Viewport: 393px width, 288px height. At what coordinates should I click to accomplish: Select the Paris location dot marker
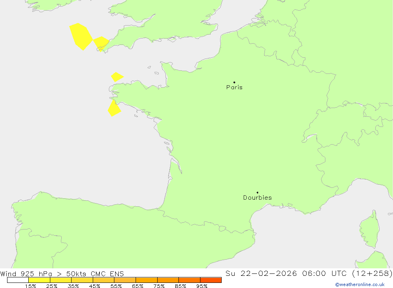click(x=234, y=82)
